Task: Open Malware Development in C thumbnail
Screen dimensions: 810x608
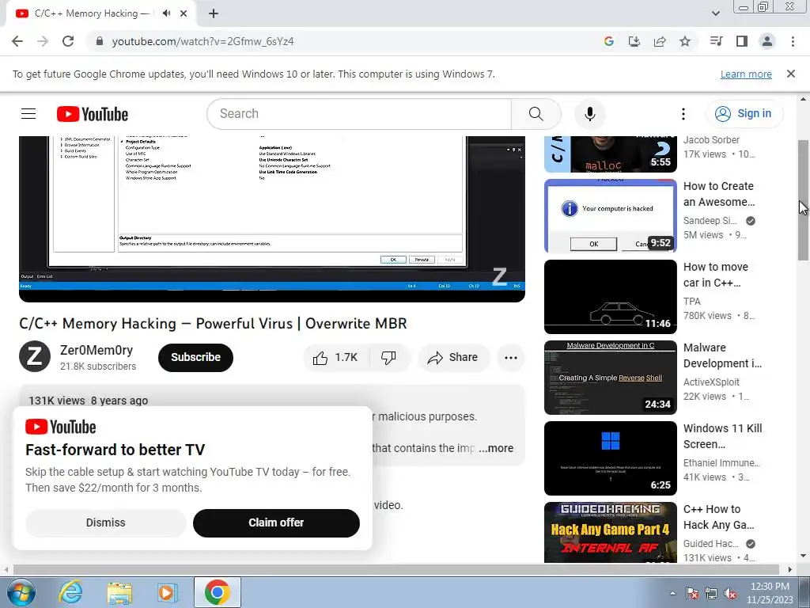Action: pyautogui.click(x=610, y=378)
